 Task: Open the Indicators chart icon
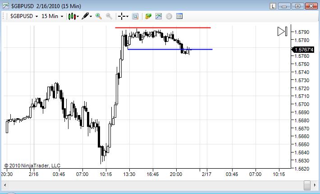click(x=159, y=16)
